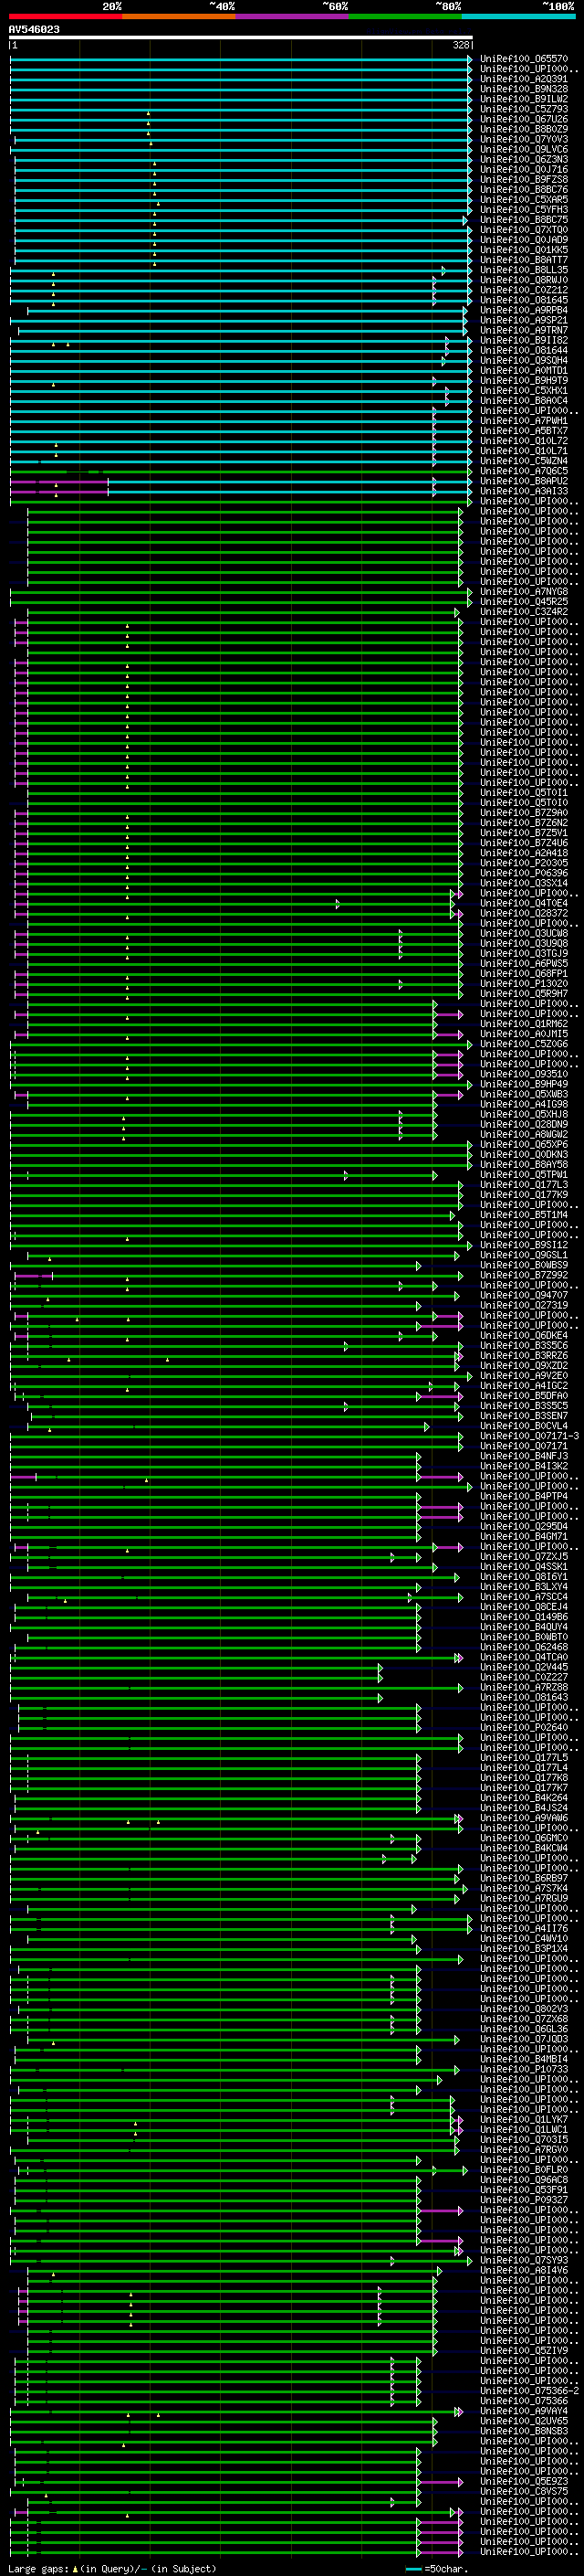Select hit UniRef100_B8ATT7

524,260
